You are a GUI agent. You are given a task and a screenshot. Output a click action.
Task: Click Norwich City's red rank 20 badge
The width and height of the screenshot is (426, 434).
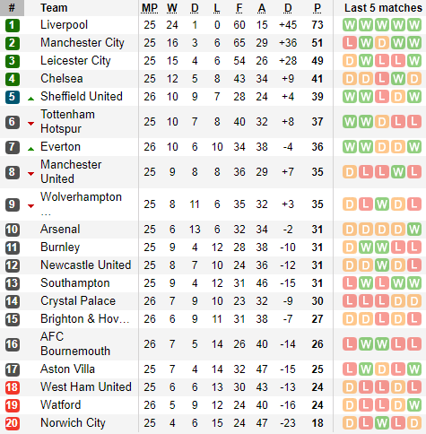pos(13,423)
